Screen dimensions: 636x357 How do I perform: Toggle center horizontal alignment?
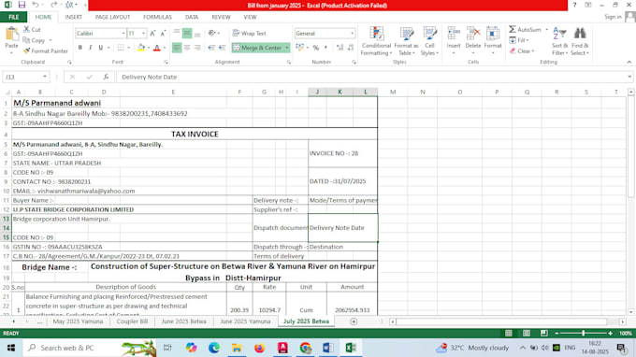(x=187, y=48)
